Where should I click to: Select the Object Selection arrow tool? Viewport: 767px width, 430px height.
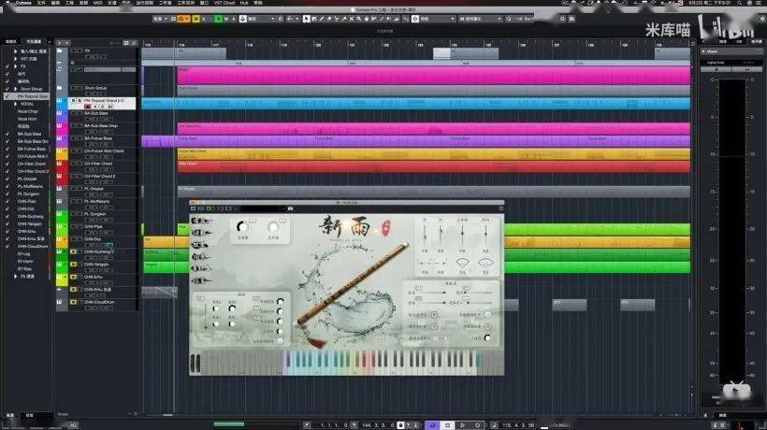pyautogui.click(x=306, y=19)
